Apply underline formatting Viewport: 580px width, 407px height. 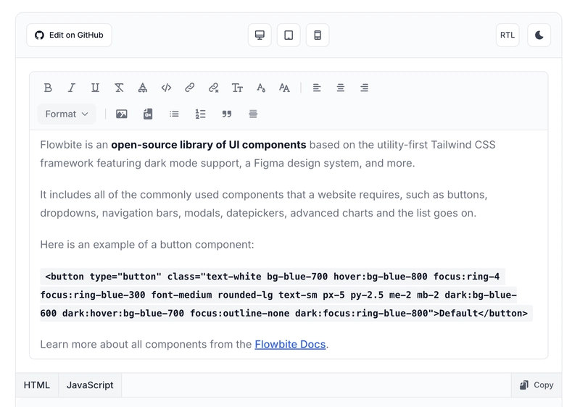[x=95, y=88]
